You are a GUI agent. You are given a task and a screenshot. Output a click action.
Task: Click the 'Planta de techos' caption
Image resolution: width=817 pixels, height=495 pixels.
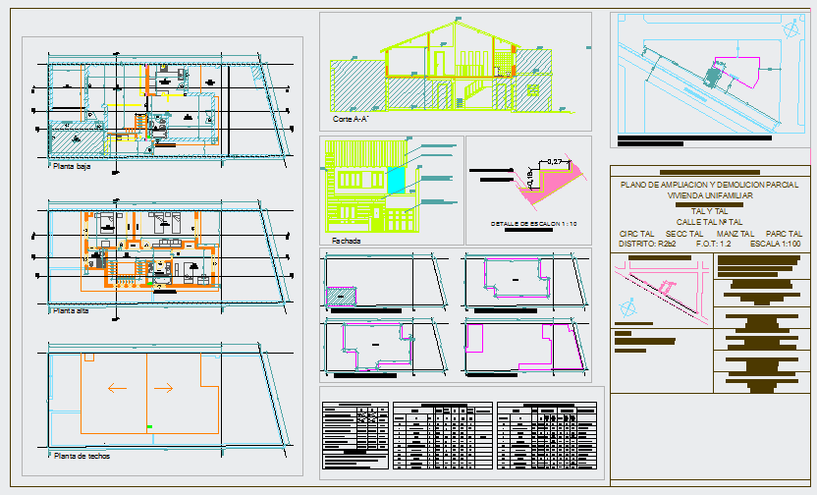[x=82, y=457]
